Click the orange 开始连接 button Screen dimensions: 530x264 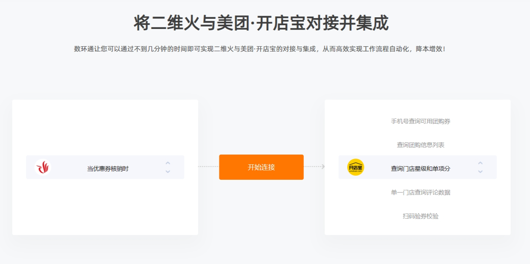click(261, 167)
